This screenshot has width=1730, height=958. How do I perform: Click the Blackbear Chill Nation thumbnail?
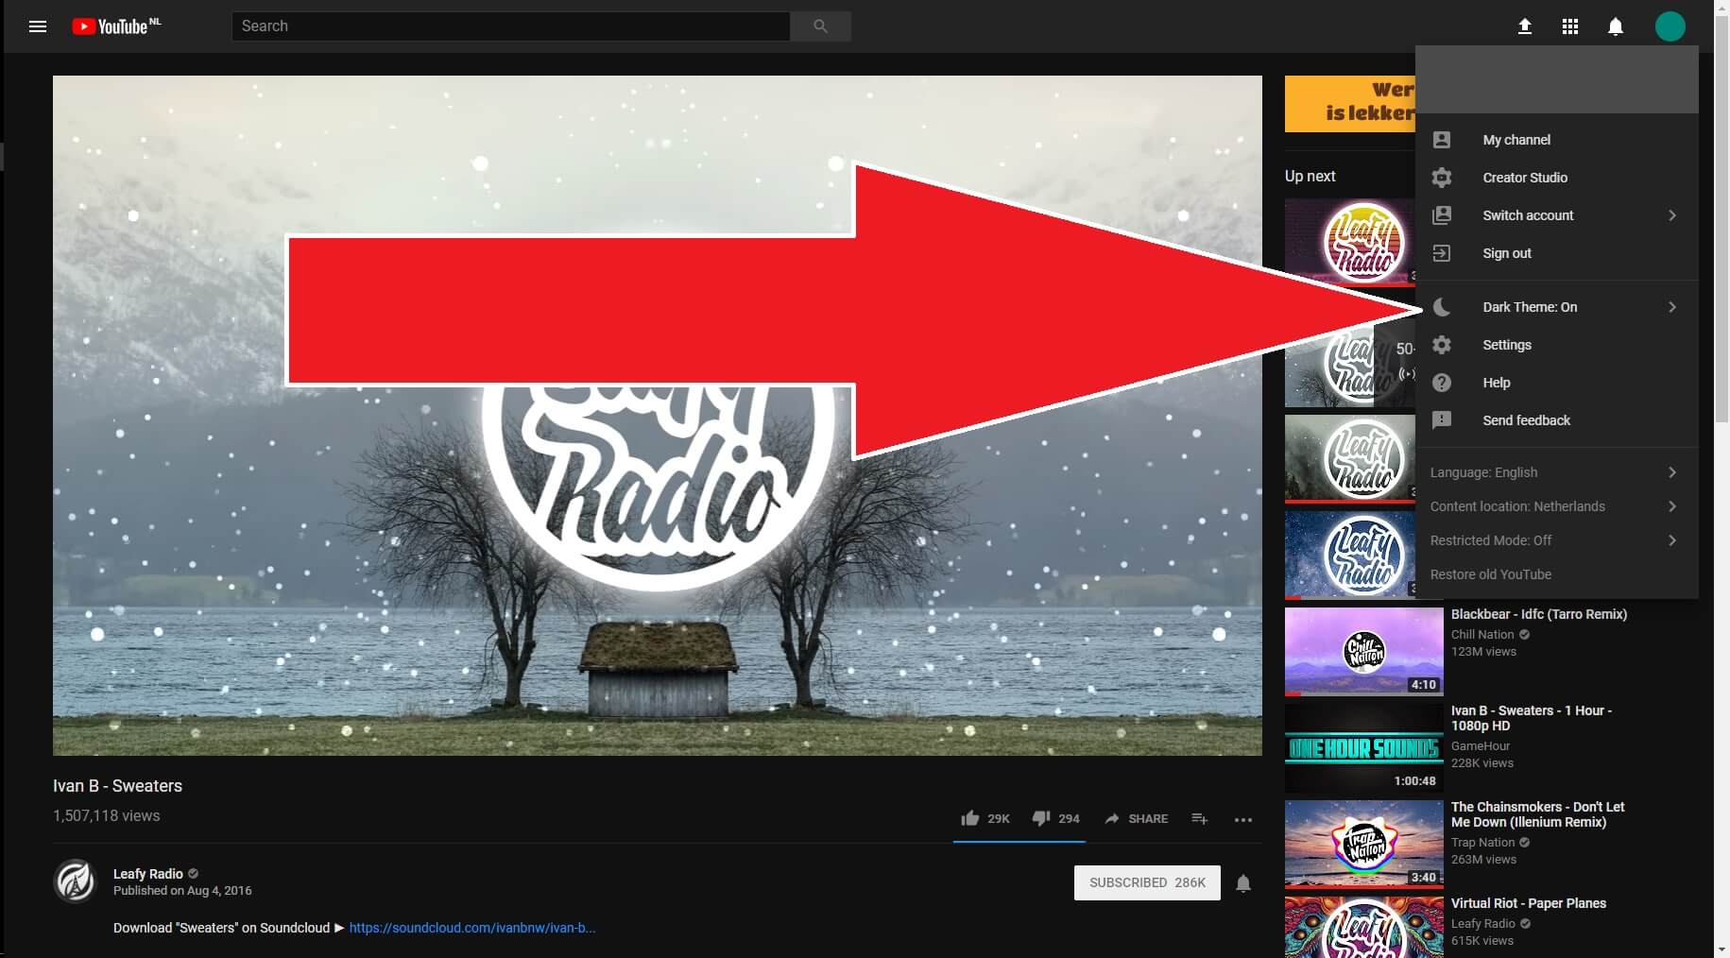click(x=1364, y=652)
